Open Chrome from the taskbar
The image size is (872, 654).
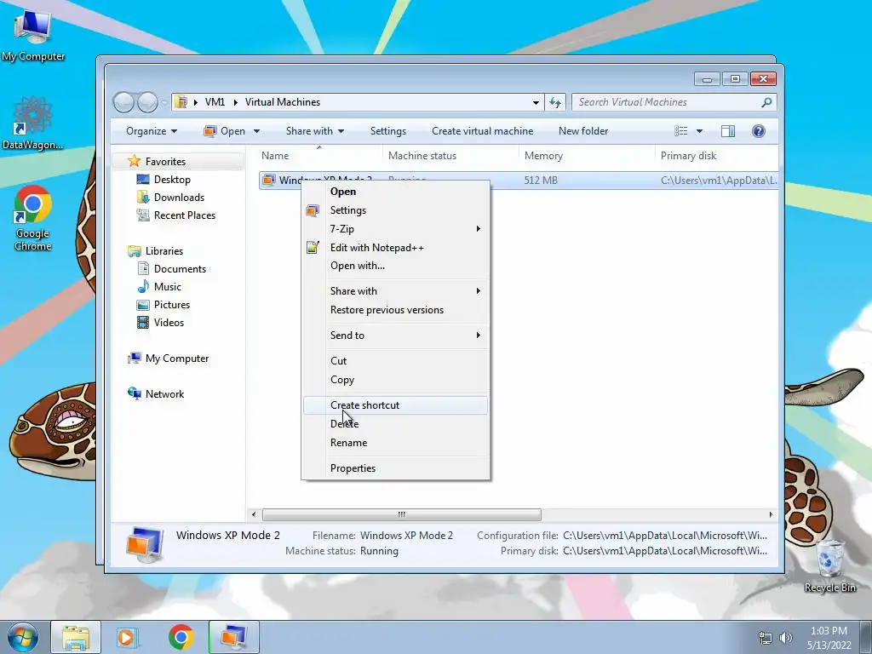coord(181,637)
